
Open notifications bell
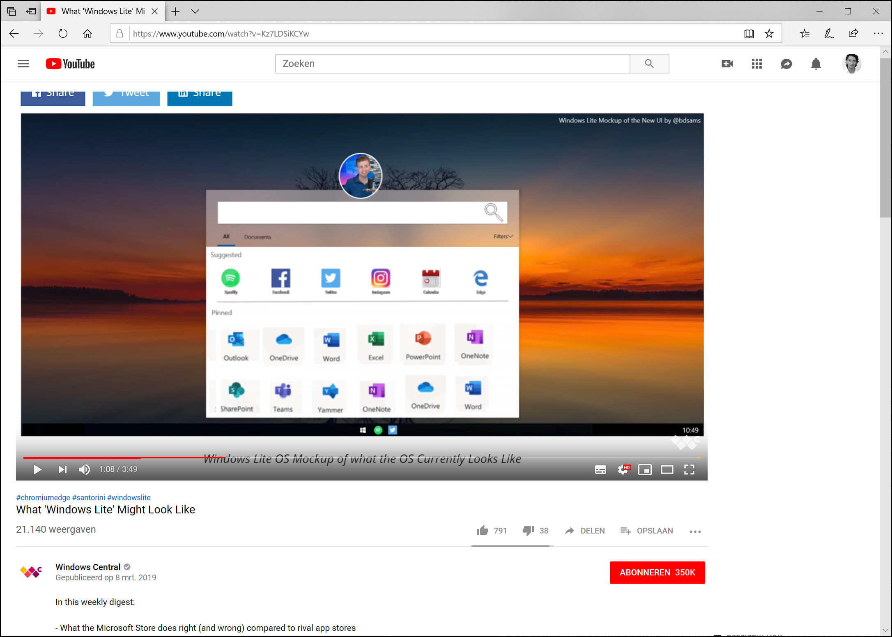pos(816,64)
